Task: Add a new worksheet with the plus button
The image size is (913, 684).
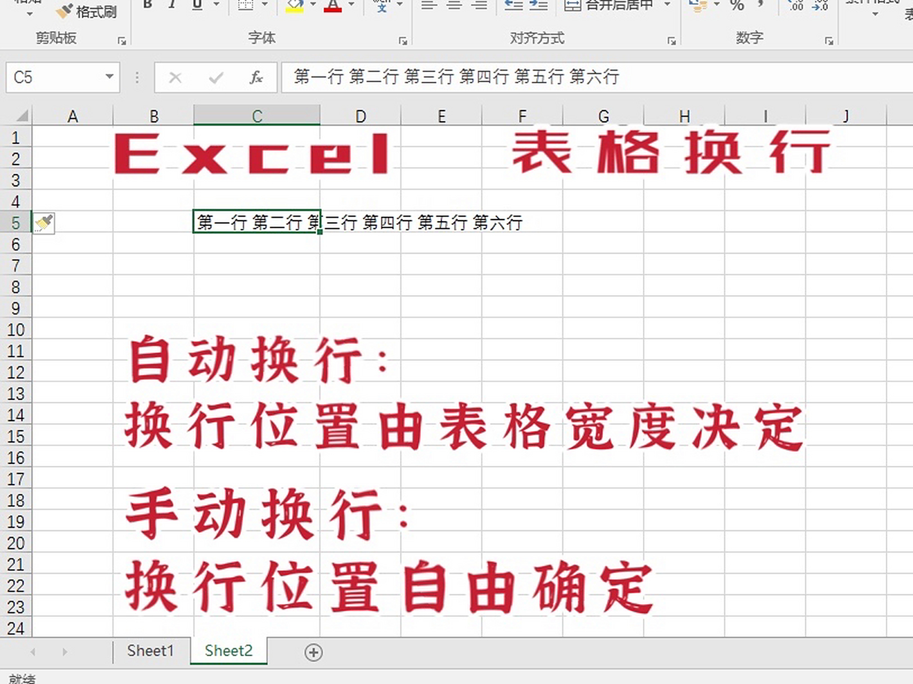Action: (313, 652)
